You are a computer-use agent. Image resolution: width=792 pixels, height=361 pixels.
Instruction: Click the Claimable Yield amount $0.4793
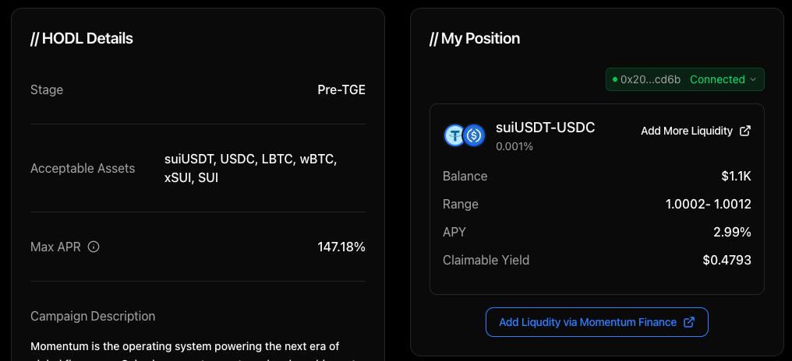pyautogui.click(x=727, y=260)
